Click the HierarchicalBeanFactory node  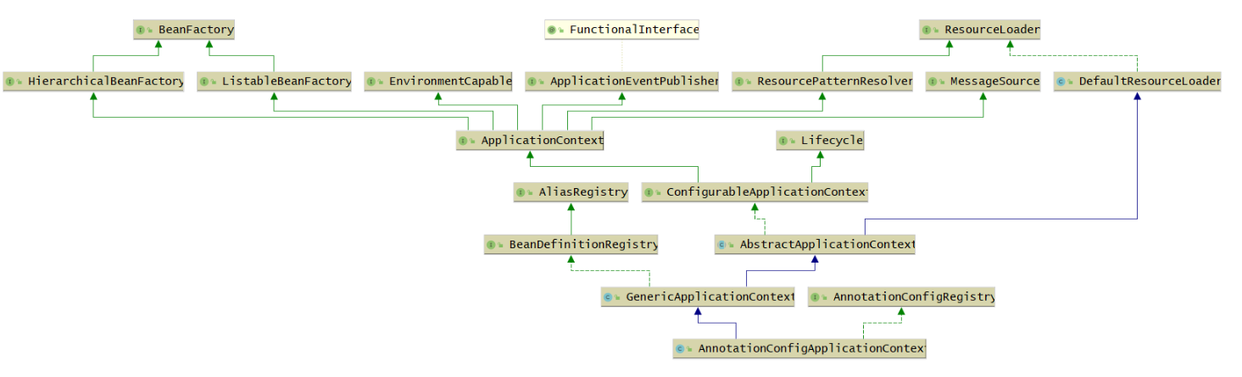[x=93, y=81]
